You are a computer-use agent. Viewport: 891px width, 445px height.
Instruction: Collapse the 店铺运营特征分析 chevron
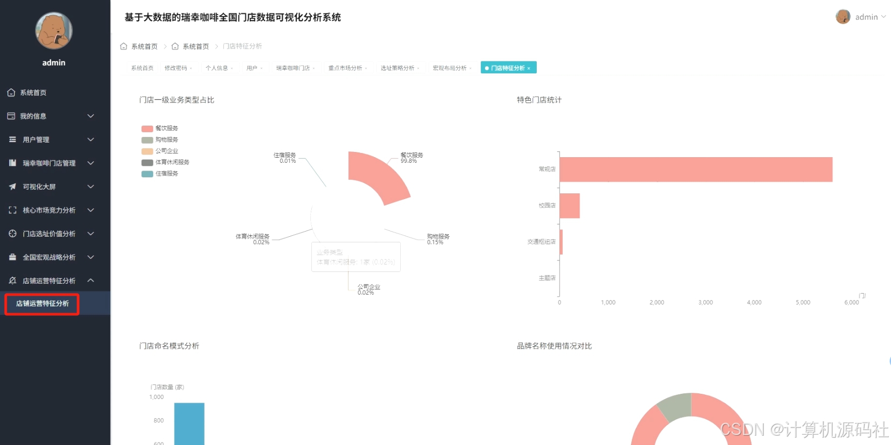coord(90,281)
